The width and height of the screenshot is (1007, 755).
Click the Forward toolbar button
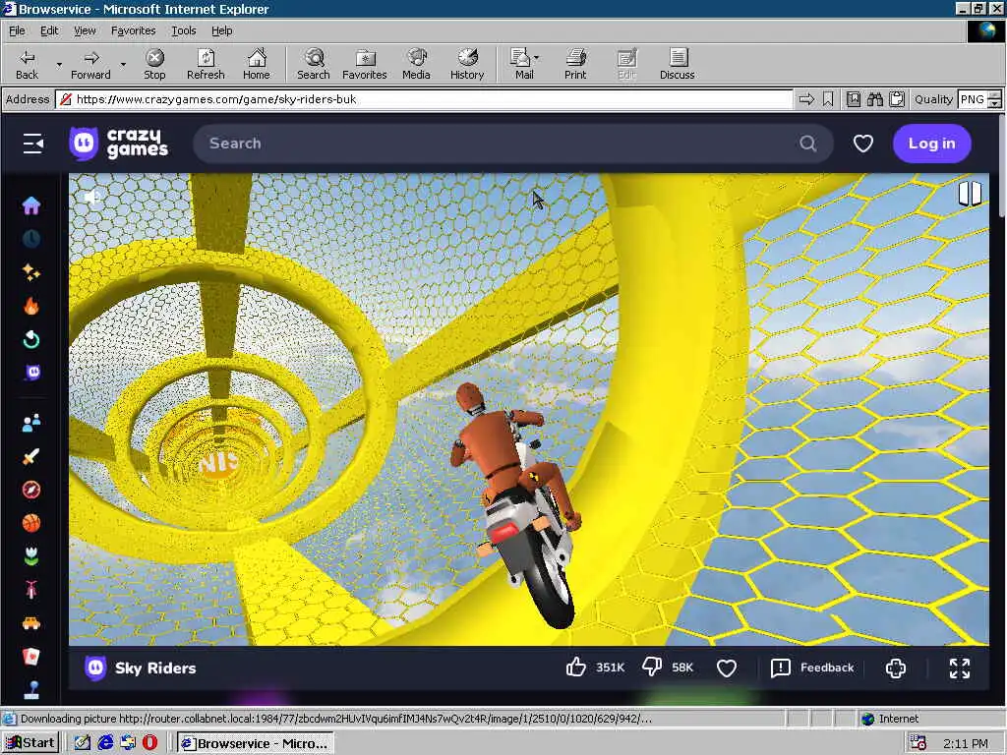[90, 64]
